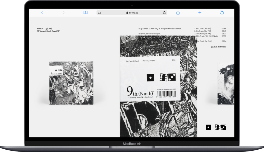Open the Safari bookmarks book icon
The width and height of the screenshot is (264, 152).
click(86, 12)
